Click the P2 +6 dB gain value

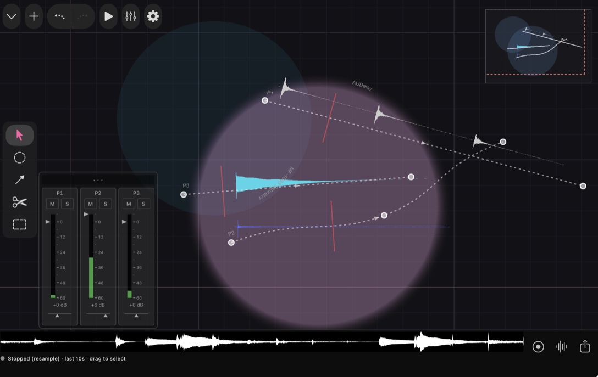pos(98,305)
